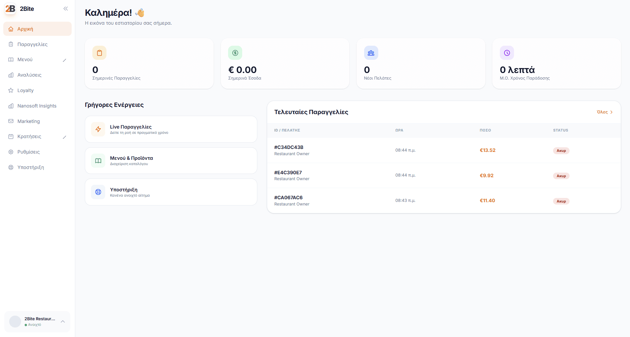This screenshot has height=337, width=630.
Task: Click the waving hand emoji
Action: 140,13
